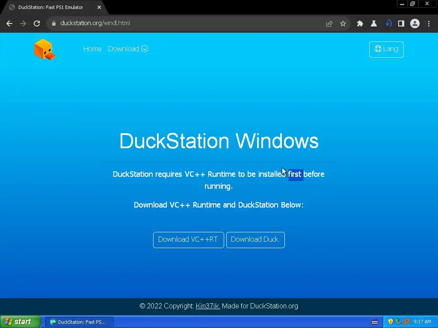This screenshot has width=438, height=328.
Task: Open the Kin37ik footer link
Action: click(208, 306)
